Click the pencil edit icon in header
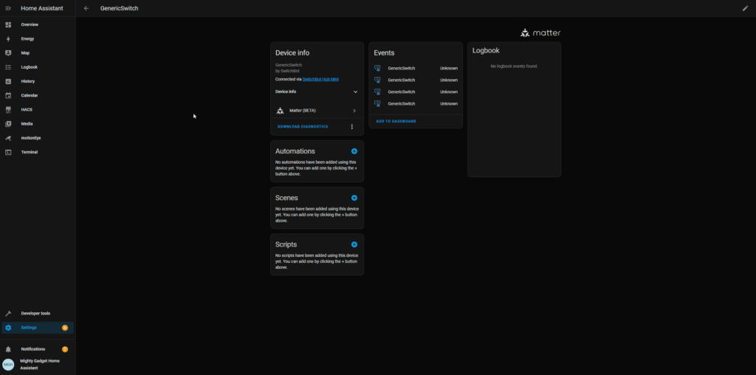 pos(745,8)
